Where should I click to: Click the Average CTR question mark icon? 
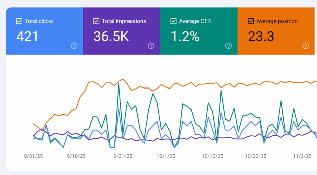[228, 46]
